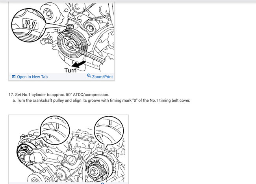Click the step 17 instruction text

point(59,95)
